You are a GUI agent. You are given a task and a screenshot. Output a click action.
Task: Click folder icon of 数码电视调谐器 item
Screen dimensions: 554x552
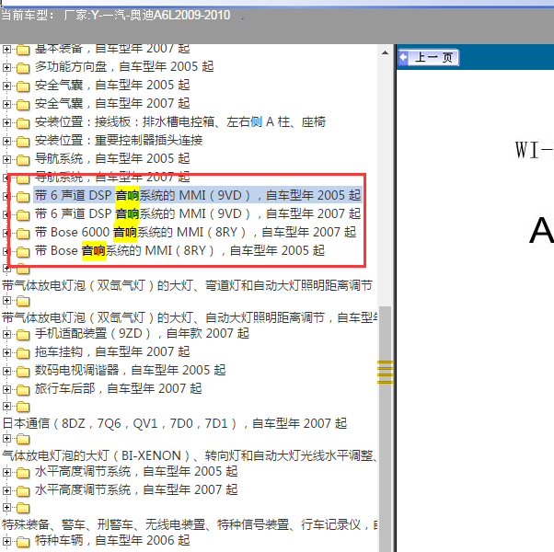[x=23, y=371]
